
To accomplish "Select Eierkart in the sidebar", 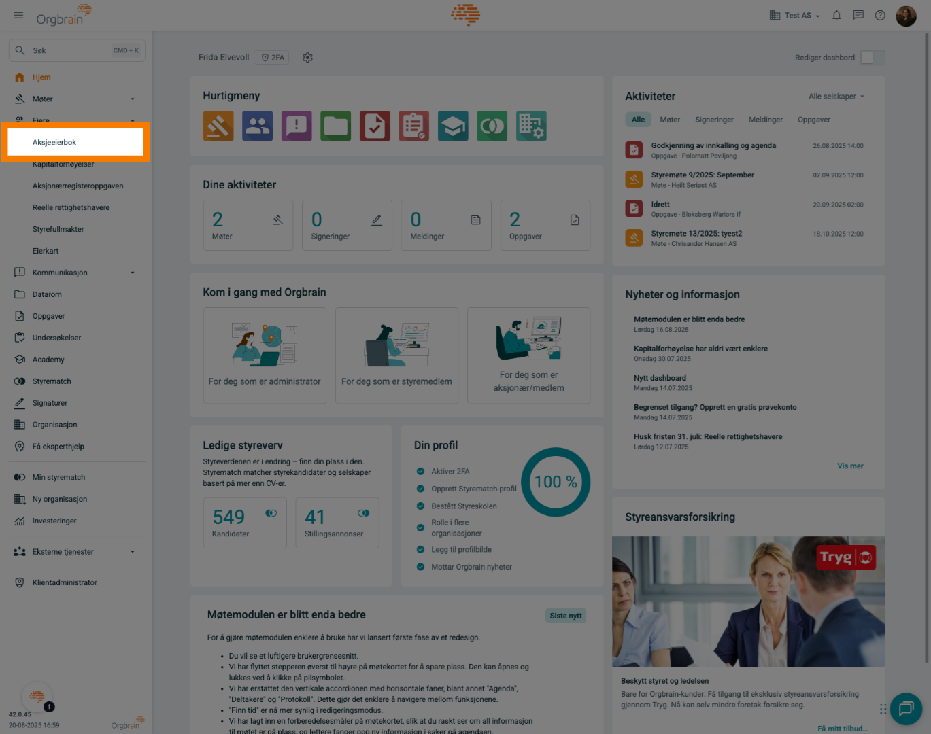I will [x=46, y=251].
